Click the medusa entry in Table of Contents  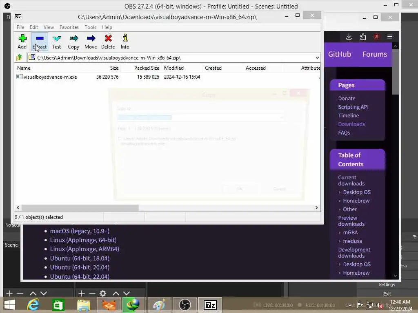tap(352, 241)
